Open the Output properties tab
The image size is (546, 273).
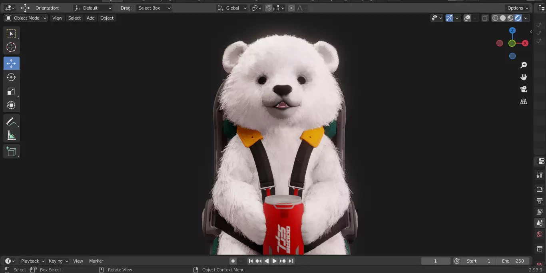point(540,200)
